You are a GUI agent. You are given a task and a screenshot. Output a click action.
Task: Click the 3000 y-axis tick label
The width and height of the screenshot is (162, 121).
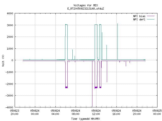10,25
